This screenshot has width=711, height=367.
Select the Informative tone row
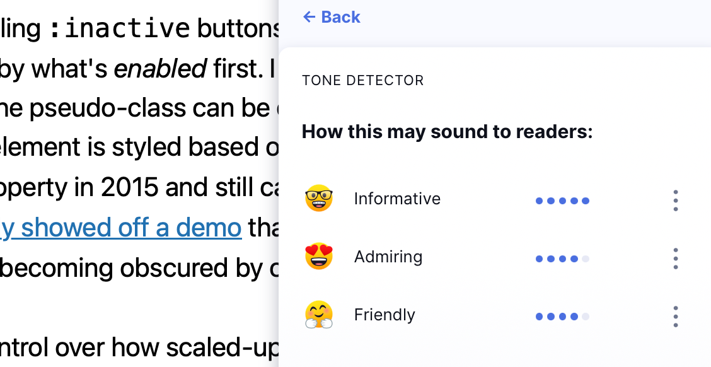tap(397, 199)
